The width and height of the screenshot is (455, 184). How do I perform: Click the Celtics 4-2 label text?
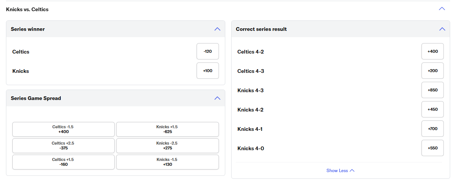point(251,52)
